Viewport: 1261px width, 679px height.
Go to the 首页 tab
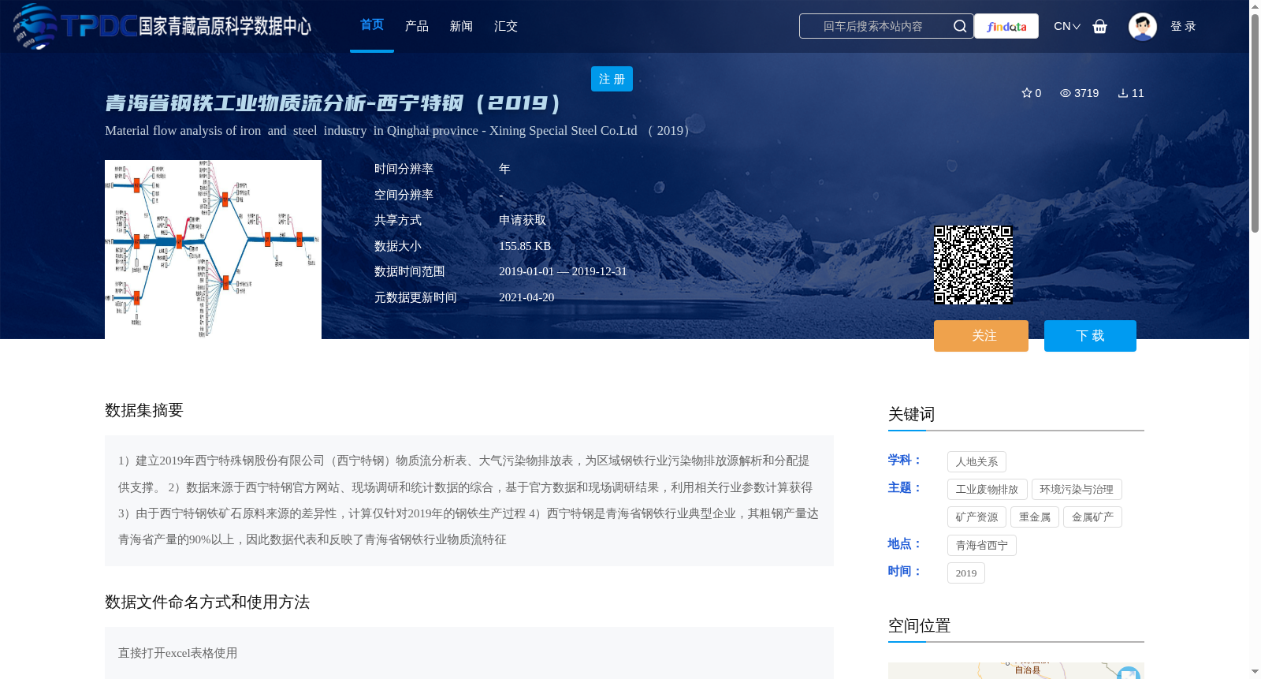(x=372, y=25)
